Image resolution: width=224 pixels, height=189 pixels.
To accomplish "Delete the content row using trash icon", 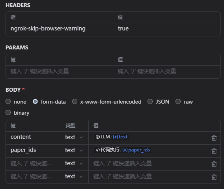I will [214, 138].
